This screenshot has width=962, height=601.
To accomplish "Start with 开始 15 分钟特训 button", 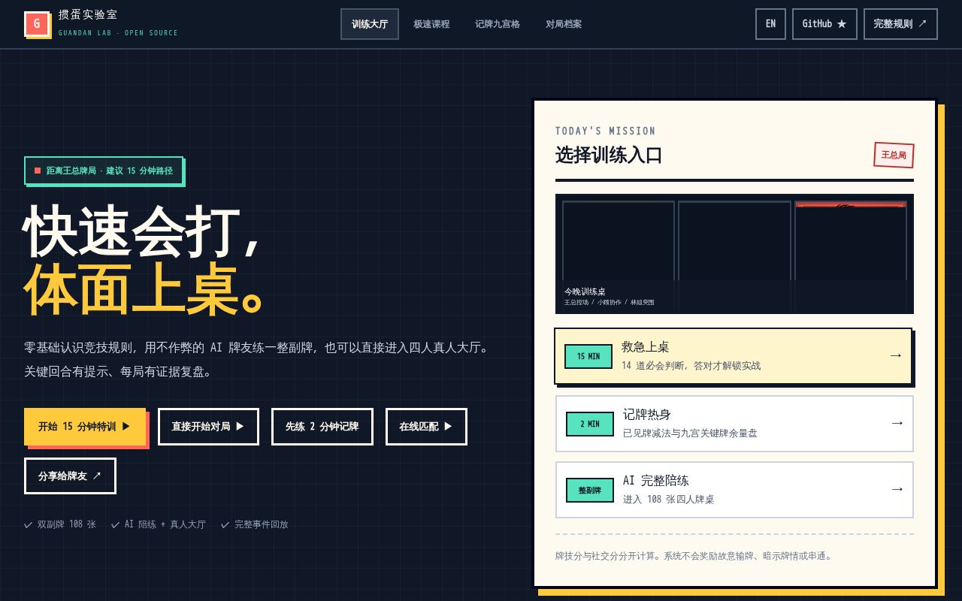I will coord(85,427).
